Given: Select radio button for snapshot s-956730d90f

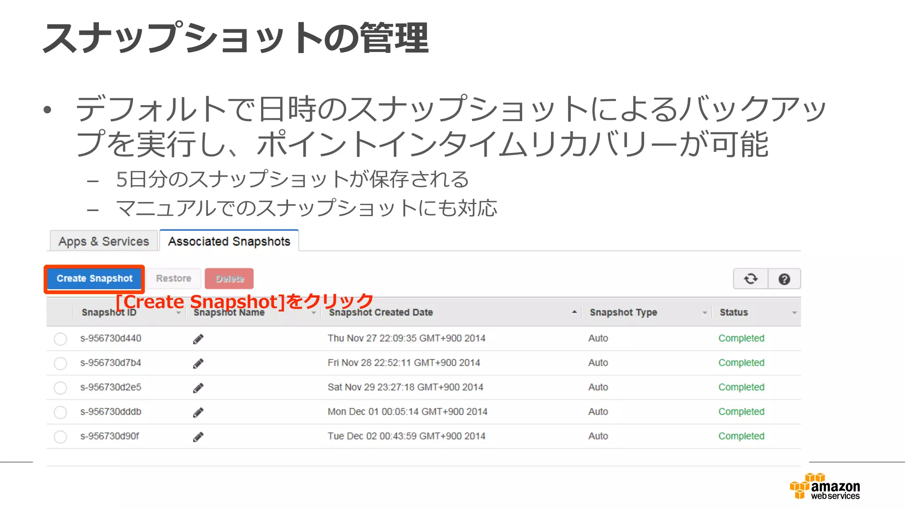Looking at the screenshot, I should [x=60, y=437].
